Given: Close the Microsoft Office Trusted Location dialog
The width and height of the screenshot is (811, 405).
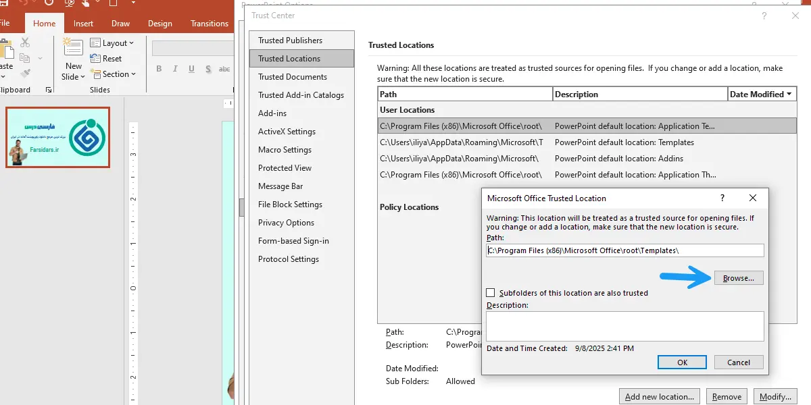Looking at the screenshot, I should 753,198.
